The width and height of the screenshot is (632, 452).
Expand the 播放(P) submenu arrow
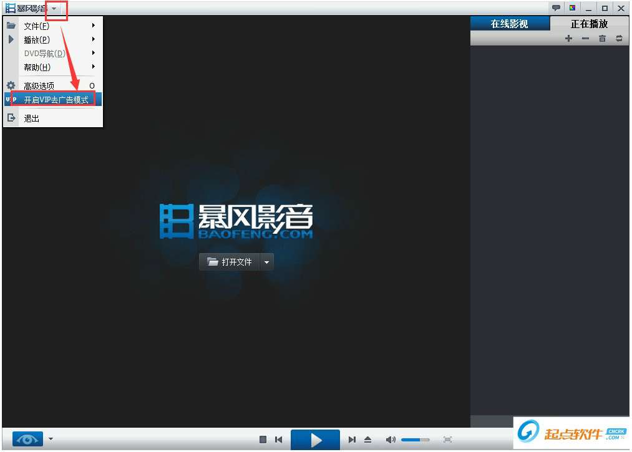[93, 39]
